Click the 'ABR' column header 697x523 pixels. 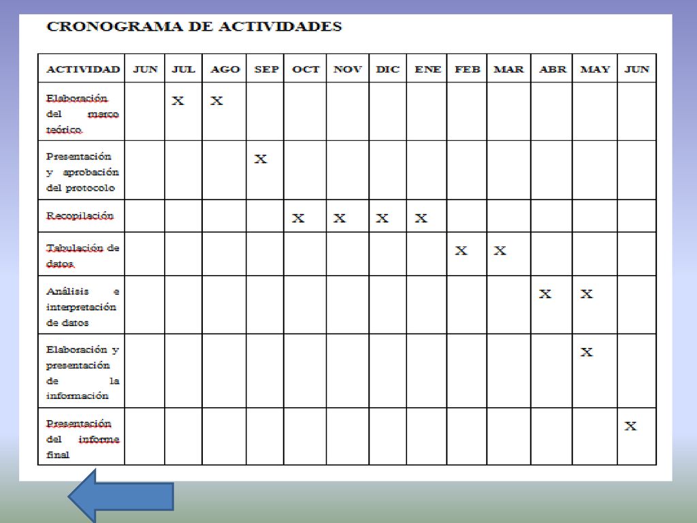[x=553, y=69]
